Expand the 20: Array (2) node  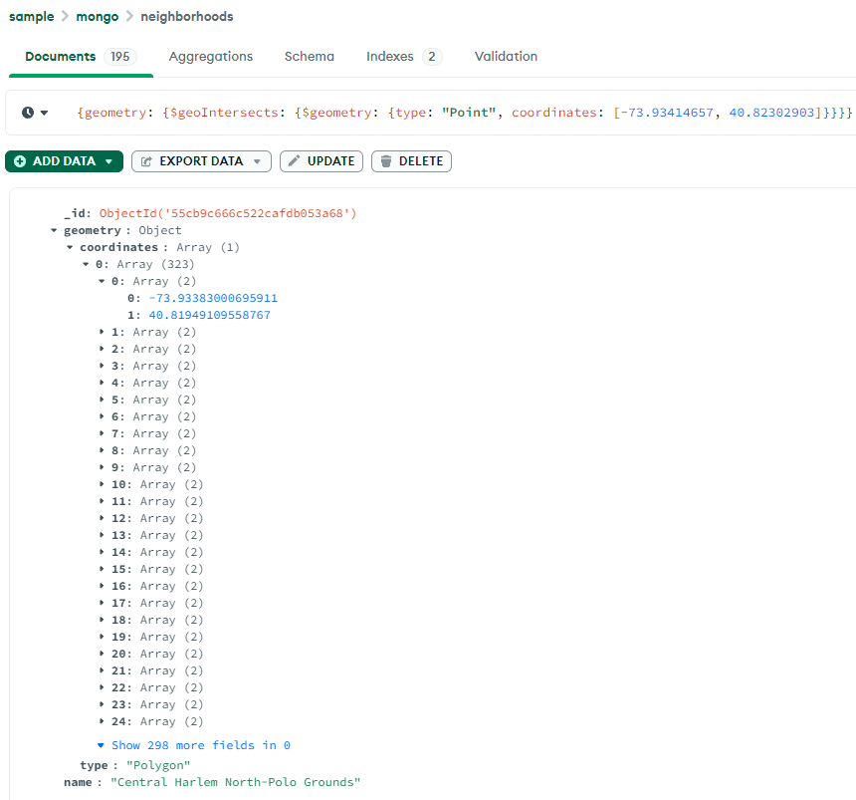101,655
